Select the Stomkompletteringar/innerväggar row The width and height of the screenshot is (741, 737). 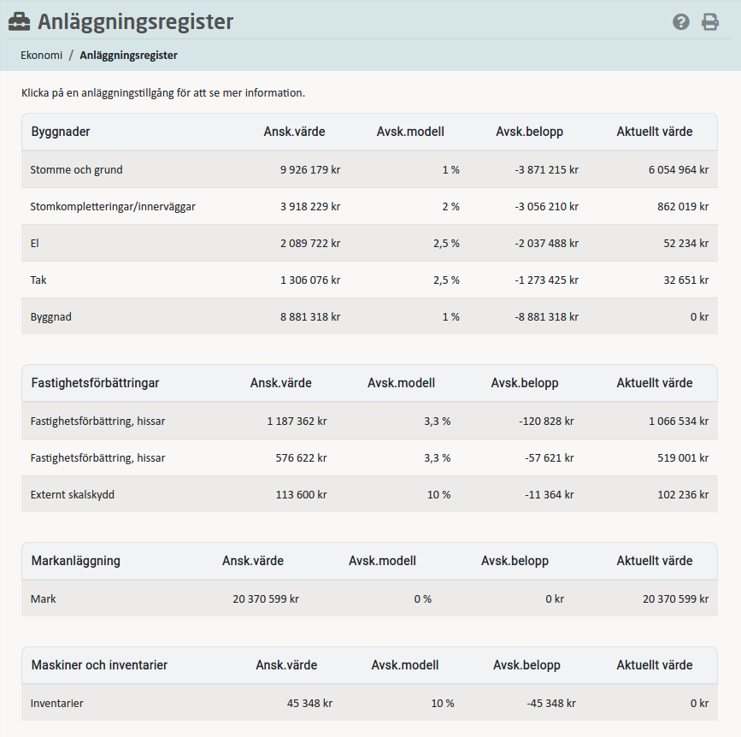(113, 207)
